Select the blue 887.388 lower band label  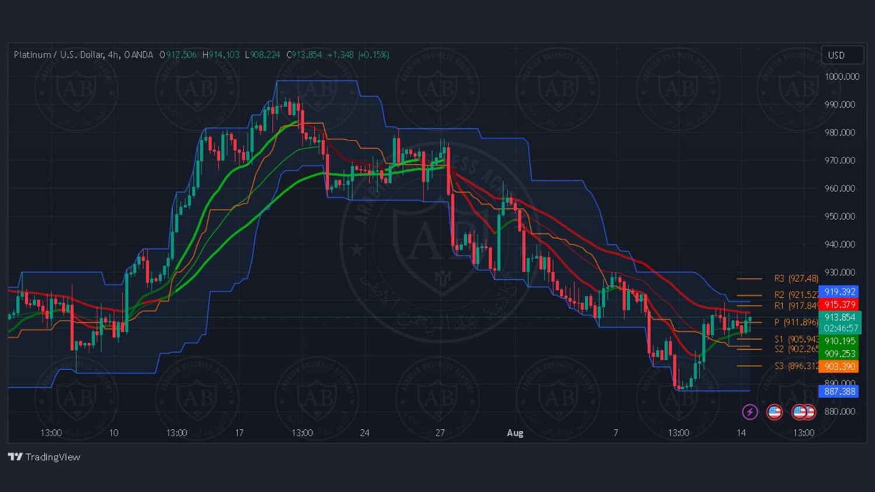[x=839, y=391]
